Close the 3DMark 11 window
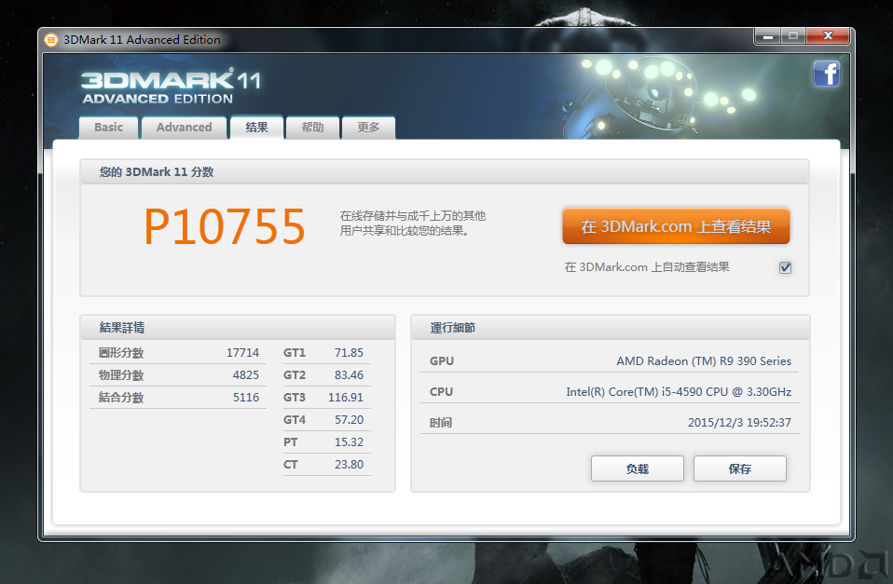The width and height of the screenshot is (893, 584). (x=828, y=35)
